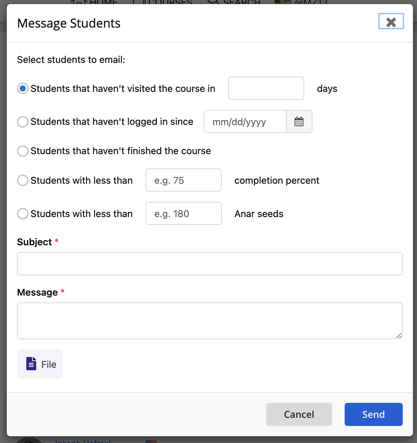This screenshot has width=417, height=443.
Task: Click the "Message" field label
Action: coord(37,292)
